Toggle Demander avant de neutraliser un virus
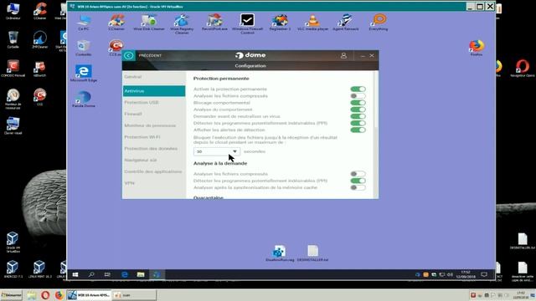This screenshot has width=536, height=301. pyautogui.click(x=358, y=116)
